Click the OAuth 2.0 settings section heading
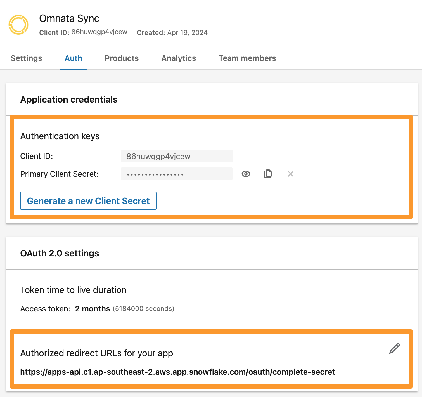Screen dimensions: 422x397 click(60, 253)
